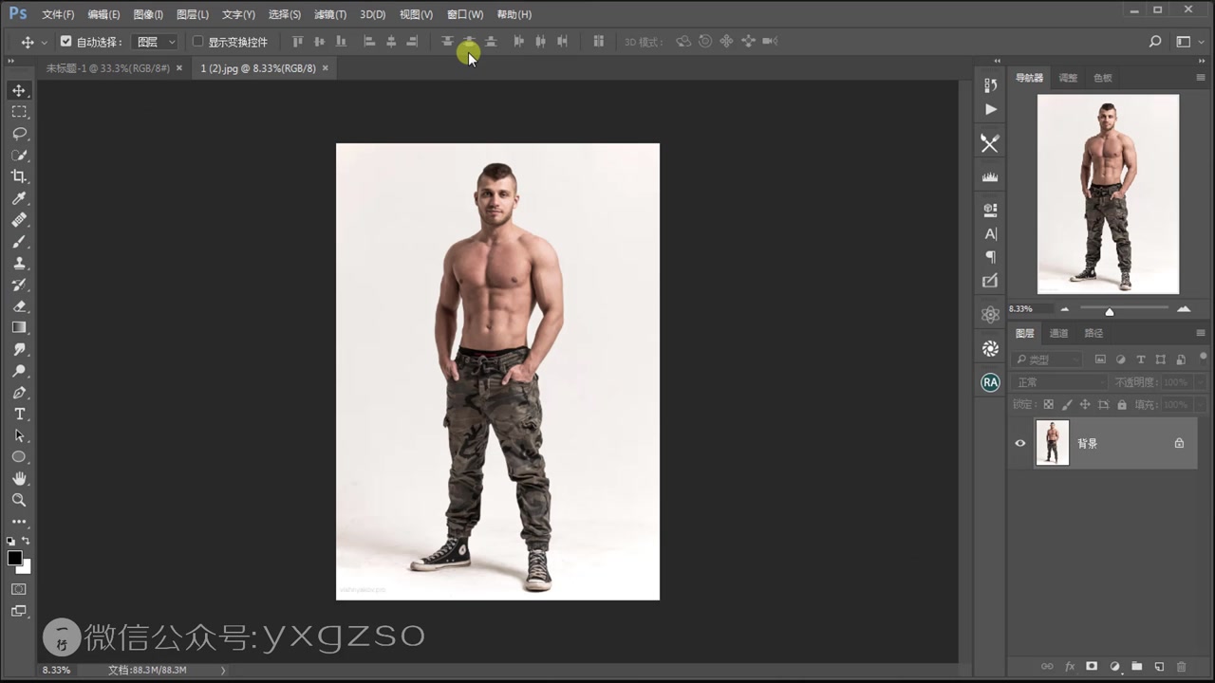The height and width of the screenshot is (683, 1215).
Task: Select the Path Selection tool
Action: 19,435
